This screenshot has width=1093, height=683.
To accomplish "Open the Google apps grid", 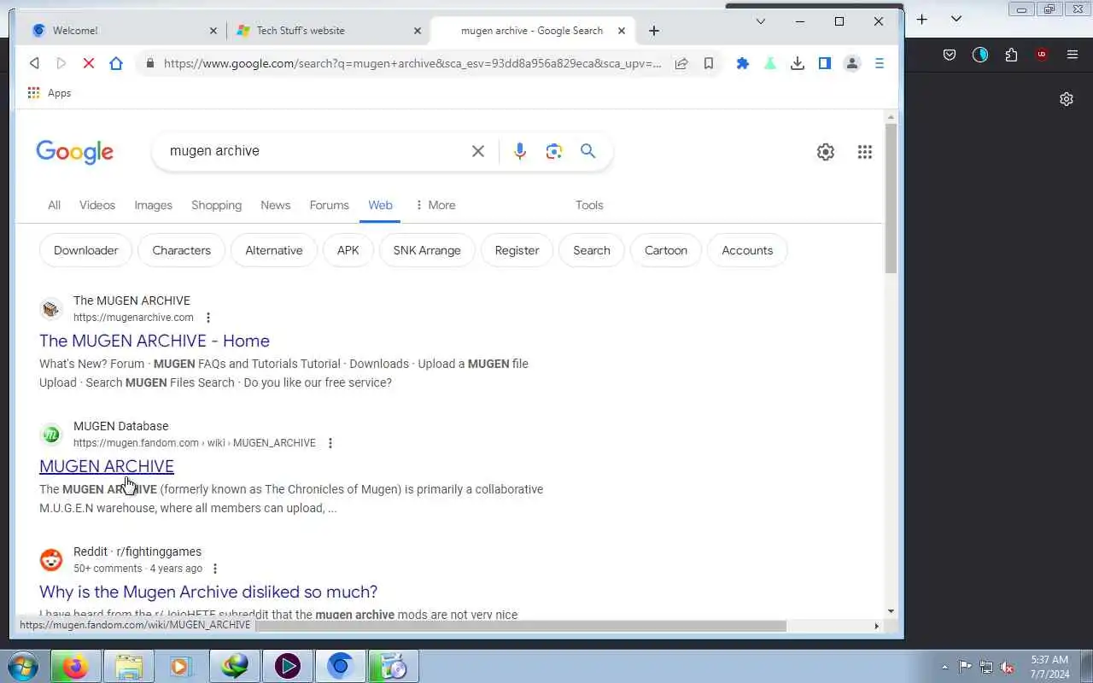I will click(865, 152).
